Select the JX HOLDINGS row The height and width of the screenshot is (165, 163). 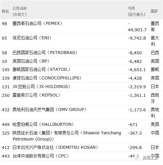pos(81,86)
